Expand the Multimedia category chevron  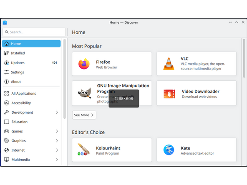(57, 160)
